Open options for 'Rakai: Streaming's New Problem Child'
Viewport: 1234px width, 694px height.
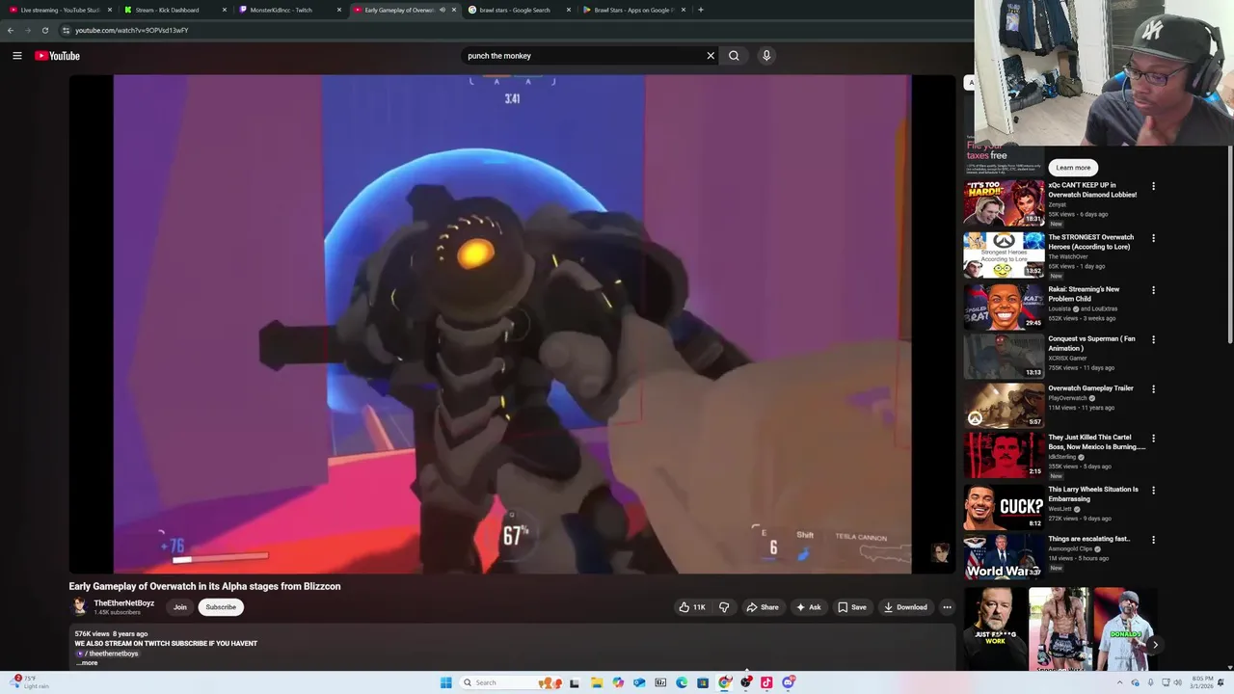coord(1153,290)
